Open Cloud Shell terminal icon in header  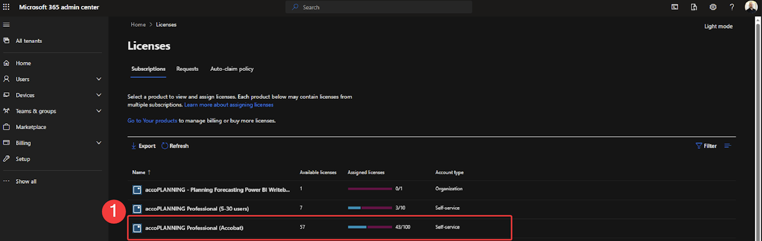pyautogui.click(x=674, y=7)
